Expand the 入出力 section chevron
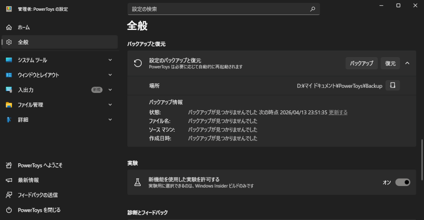The height and width of the screenshot is (220, 424). point(110,90)
